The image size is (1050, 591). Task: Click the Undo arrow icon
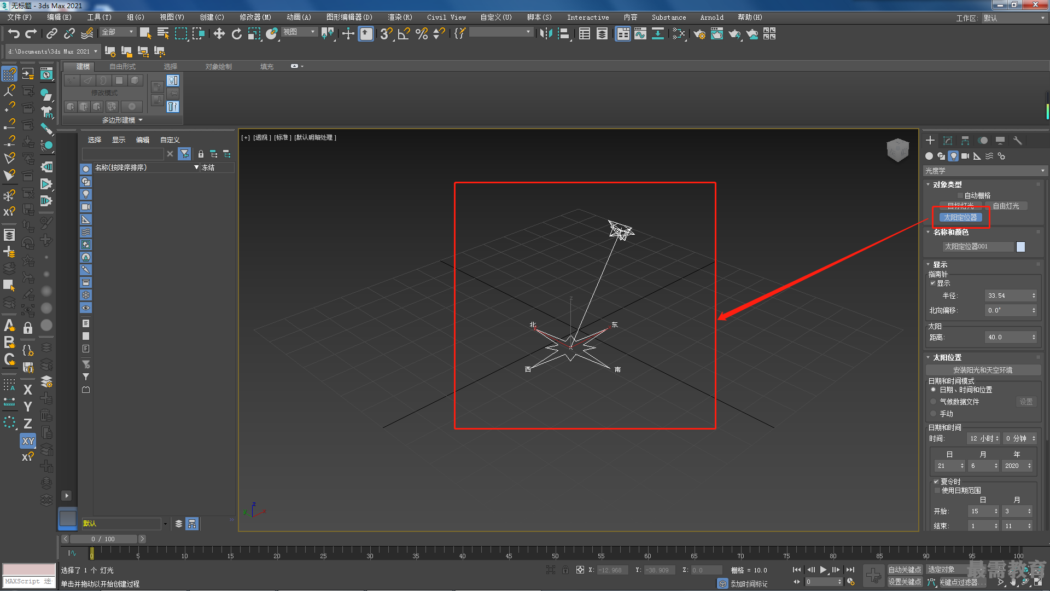click(14, 34)
